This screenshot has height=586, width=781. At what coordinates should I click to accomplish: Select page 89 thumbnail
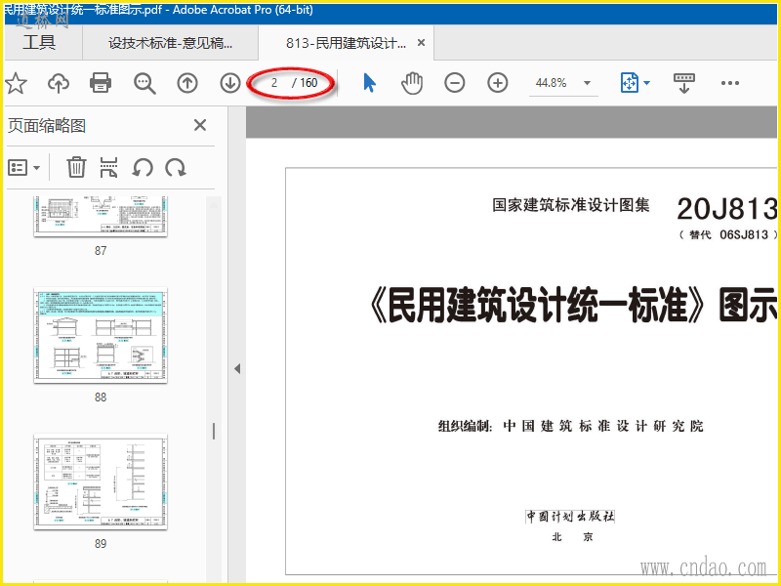point(101,481)
